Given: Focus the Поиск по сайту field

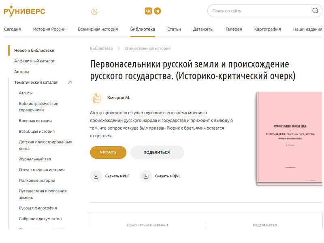Looking at the screenshot, I should [x=260, y=11].
